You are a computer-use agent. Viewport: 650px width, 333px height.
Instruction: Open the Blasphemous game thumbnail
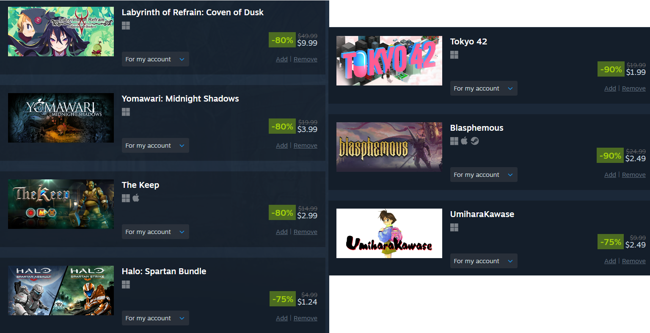pyautogui.click(x=389, y=147)
